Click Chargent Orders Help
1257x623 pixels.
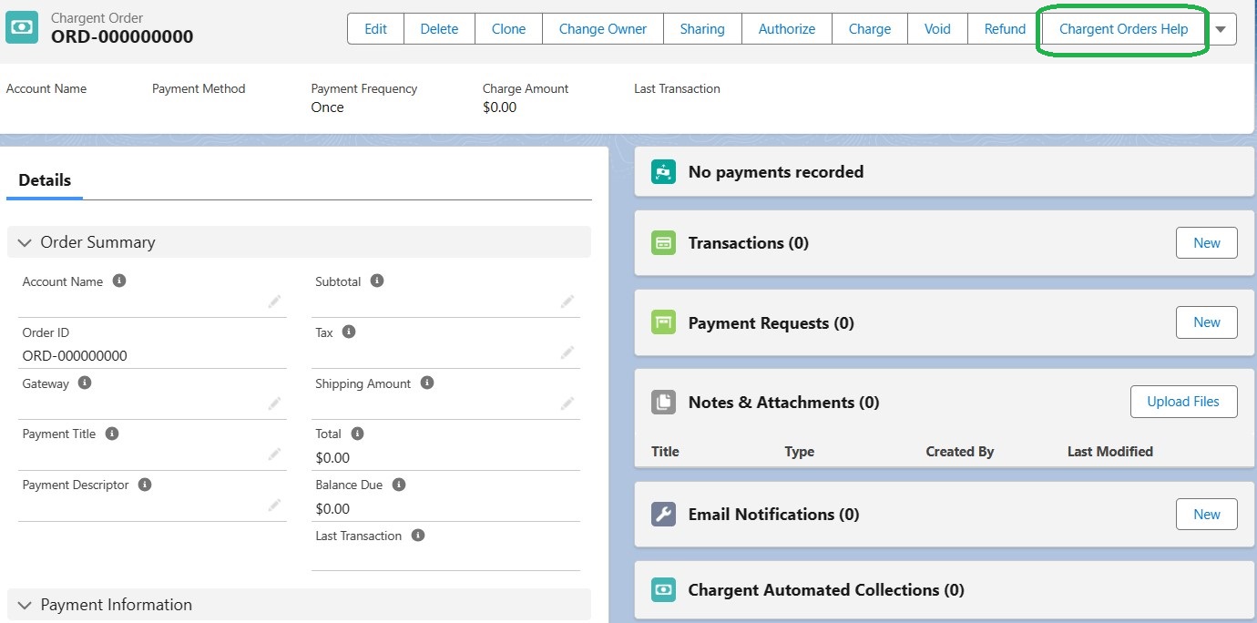[x=1122, y=28]
